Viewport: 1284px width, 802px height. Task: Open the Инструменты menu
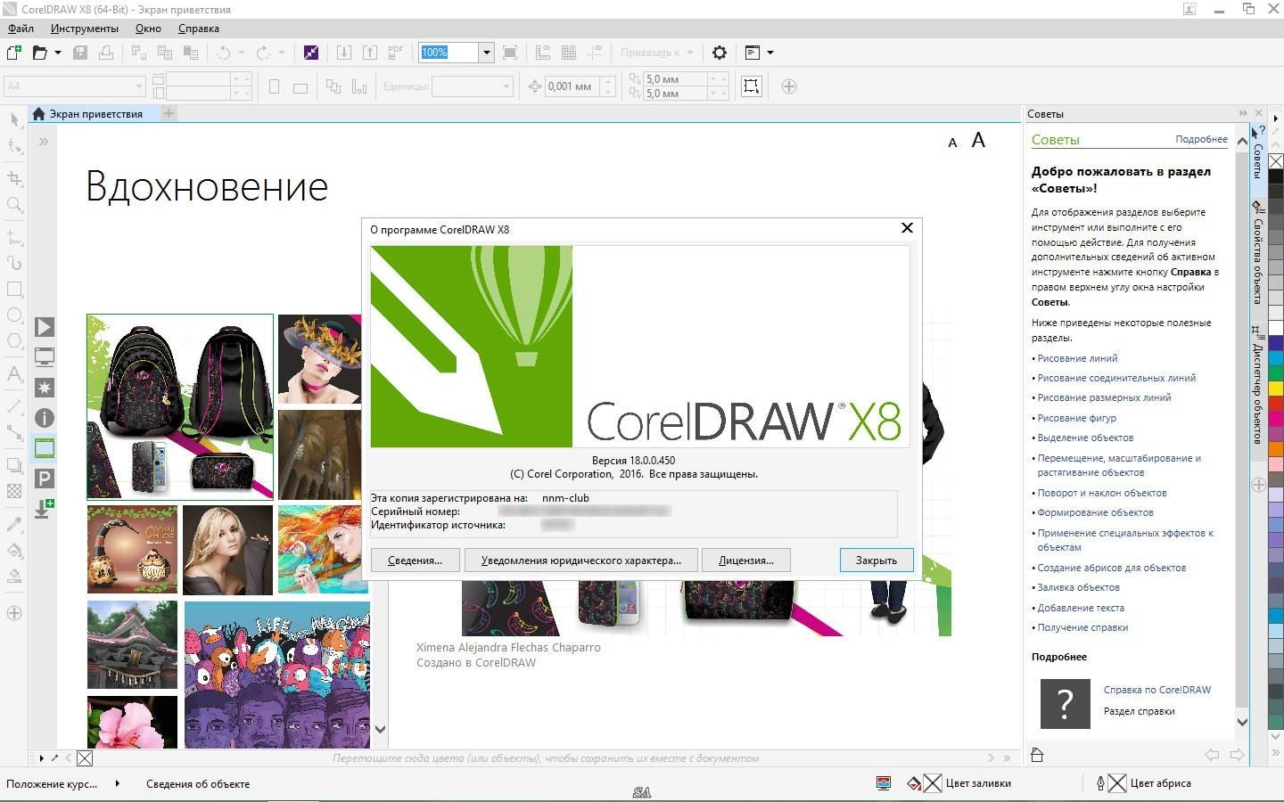pos(85,29)
